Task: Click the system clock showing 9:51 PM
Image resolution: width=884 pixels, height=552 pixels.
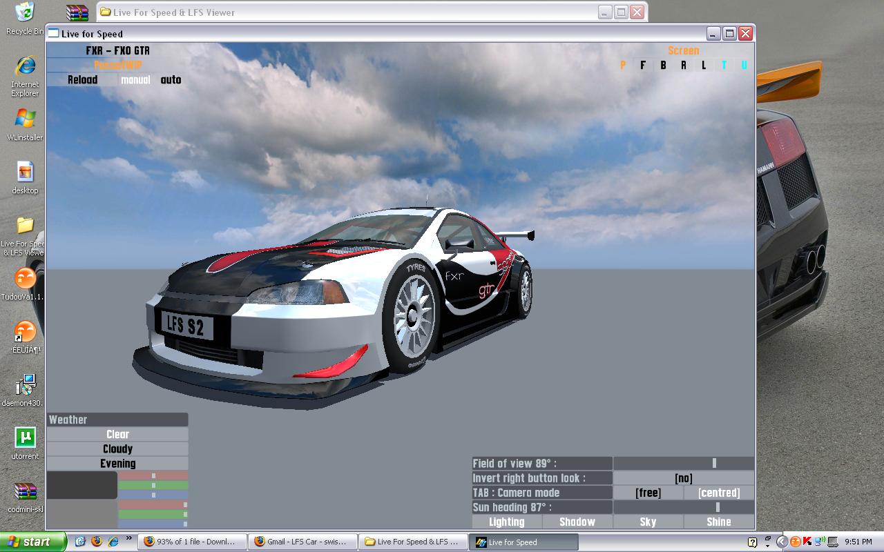Action: point(858,542)
